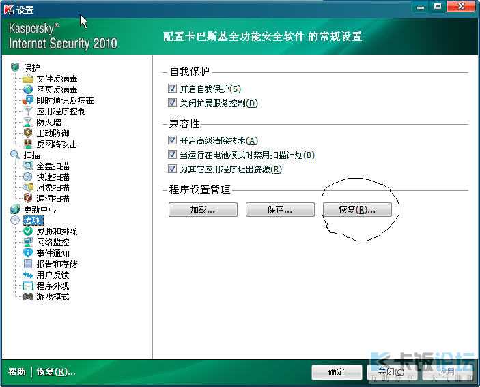Click the Anti-Network Attack (反网络攻击) icon
This screenshot has height=387, width=480.
click(28, 144)
